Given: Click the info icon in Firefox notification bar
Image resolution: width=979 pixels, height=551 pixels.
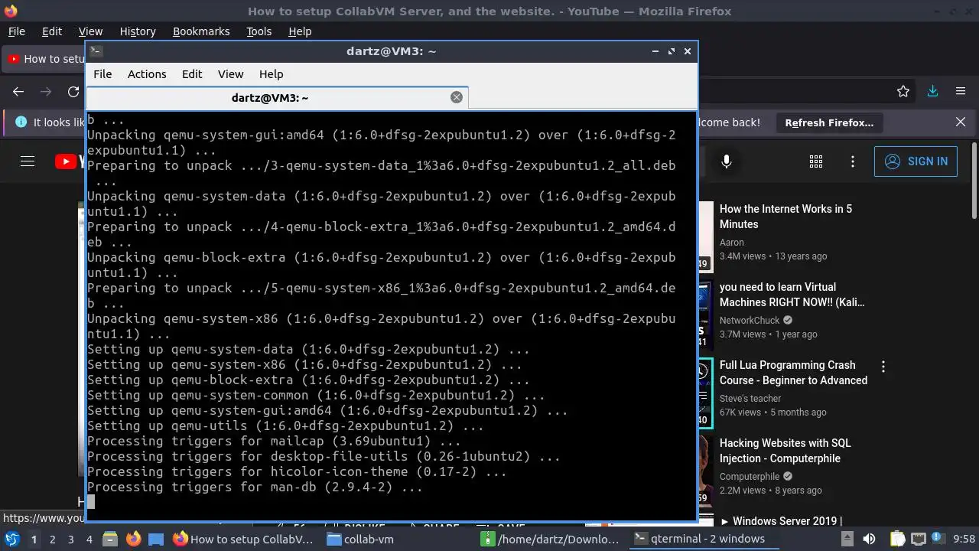Looking at the screenshot, I should pyautogui.click(x=21, y=122).
